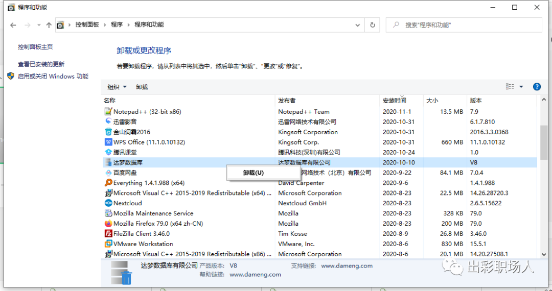The height and width of the screenshot is (291, 552).
Task: Click the address bar control panel icon
Action: click(x=60, y=25)
